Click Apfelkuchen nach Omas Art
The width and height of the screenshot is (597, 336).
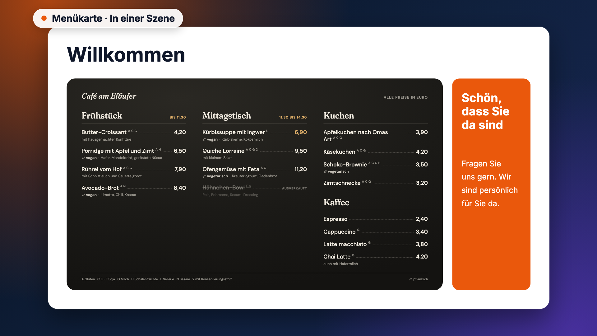pyautogui.click(x=355, y=136)
